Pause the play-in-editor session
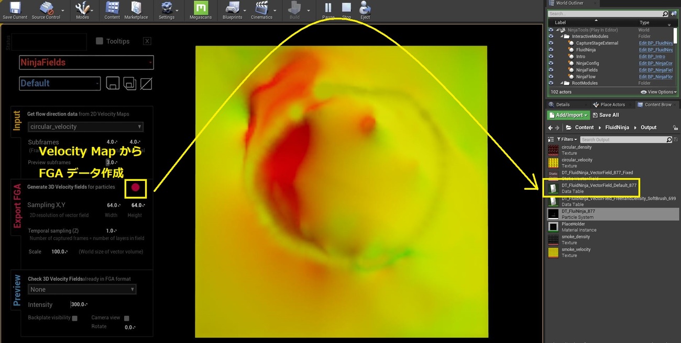 coord(328,10)
